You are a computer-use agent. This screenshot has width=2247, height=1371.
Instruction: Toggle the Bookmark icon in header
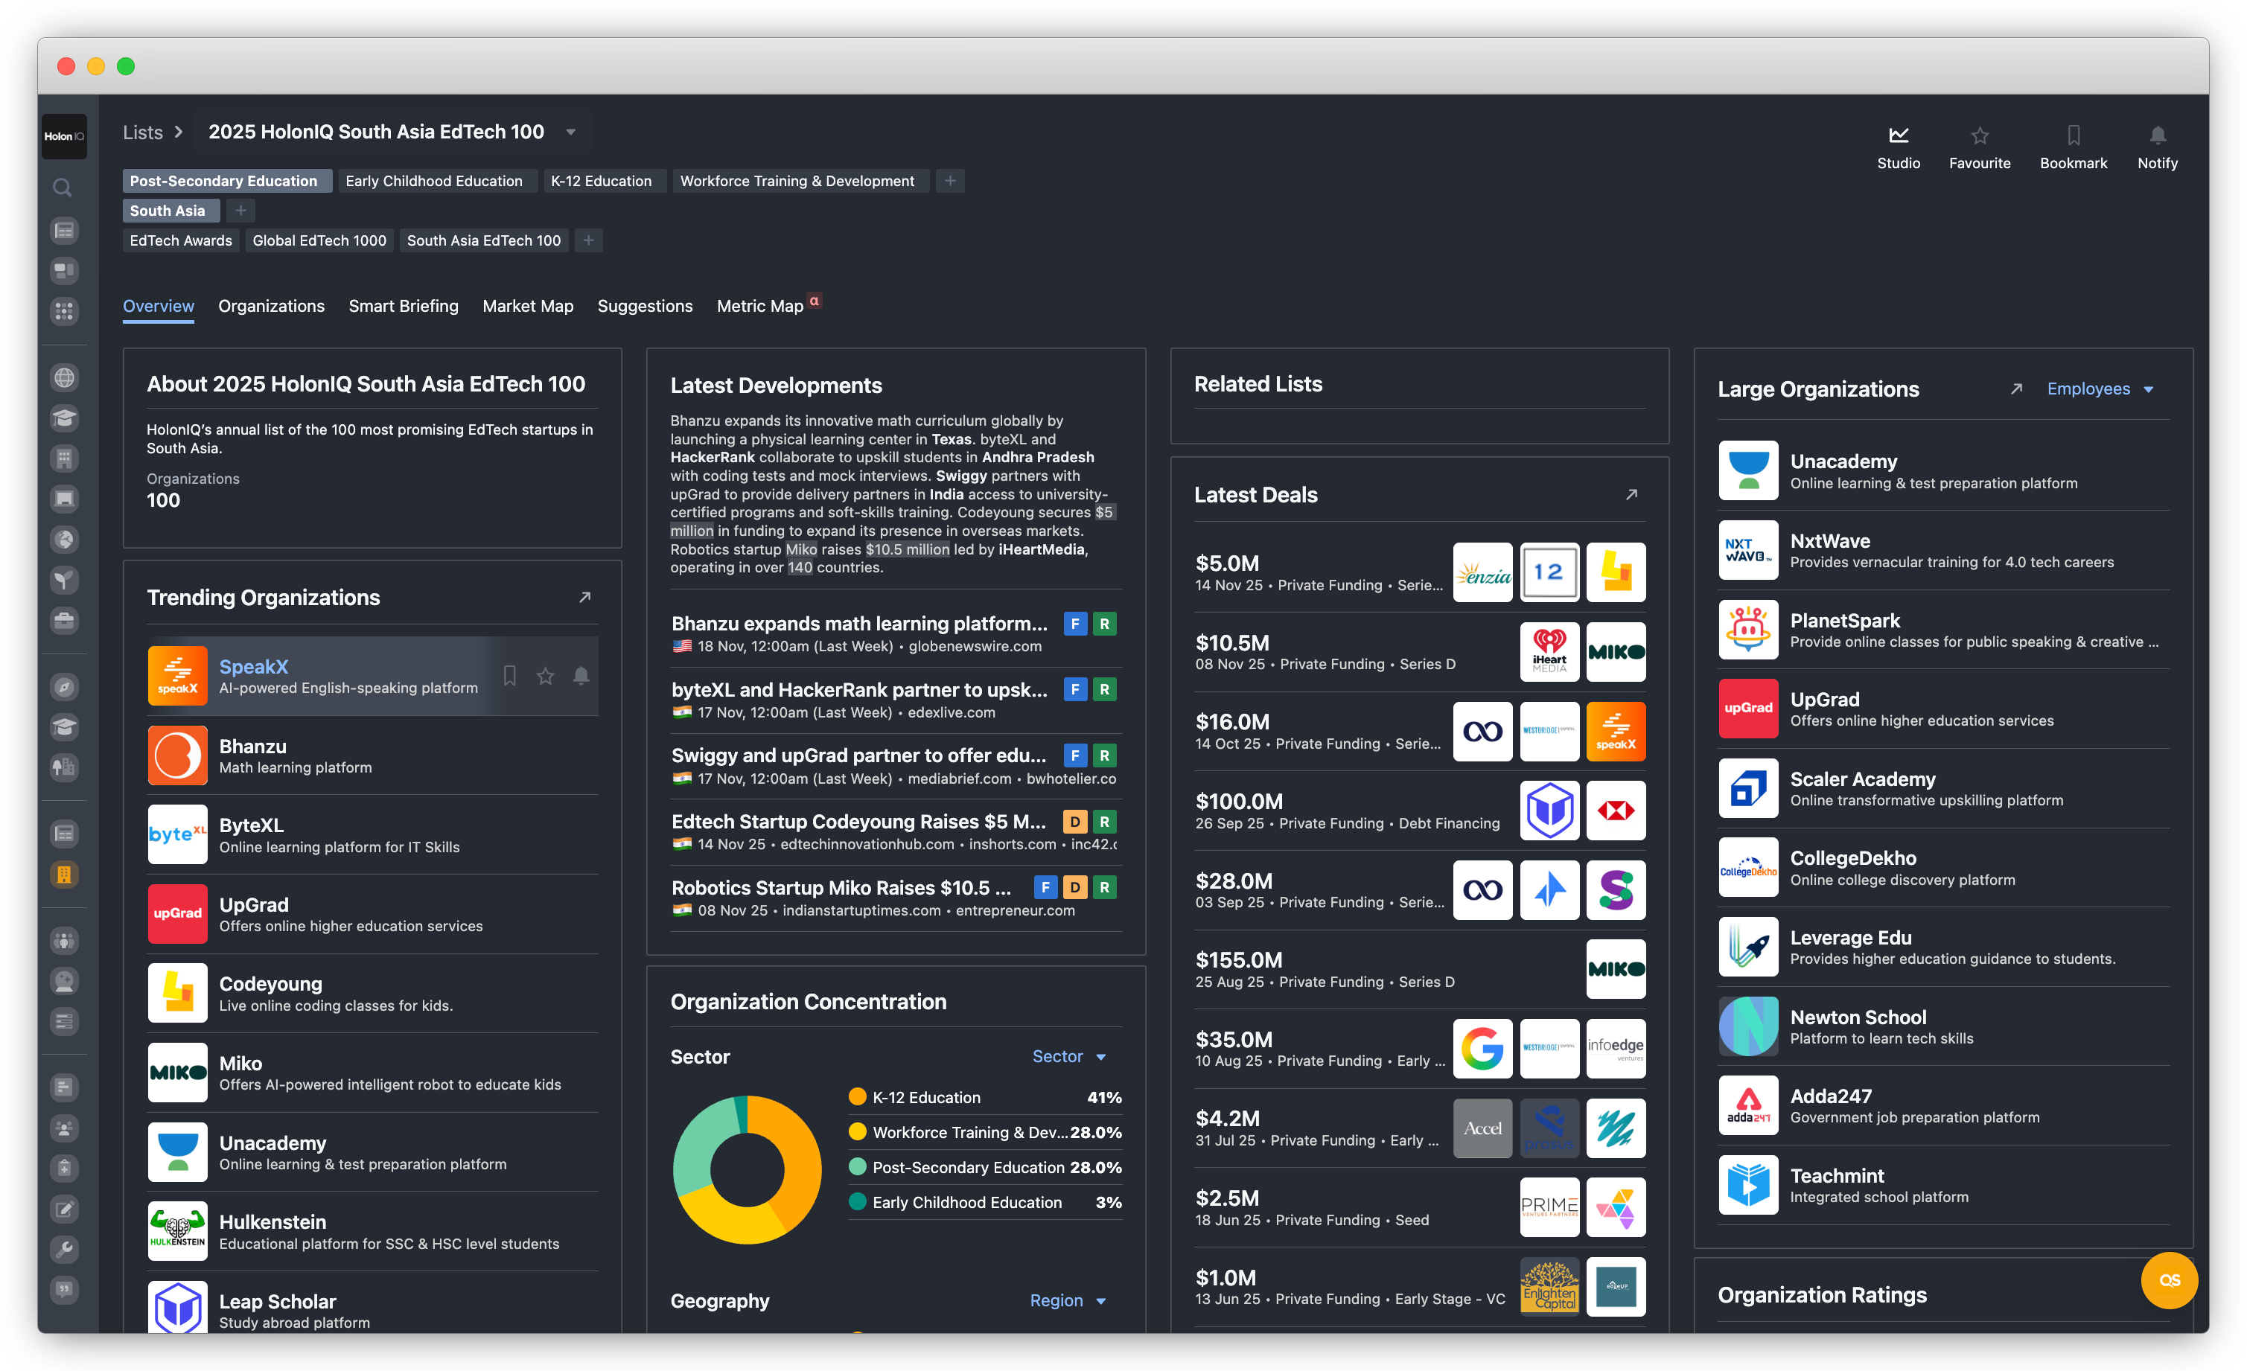(2073, 135)
